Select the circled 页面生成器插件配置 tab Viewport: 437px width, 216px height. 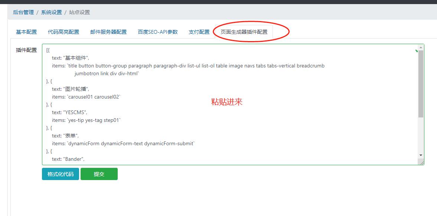pos(243,32)
